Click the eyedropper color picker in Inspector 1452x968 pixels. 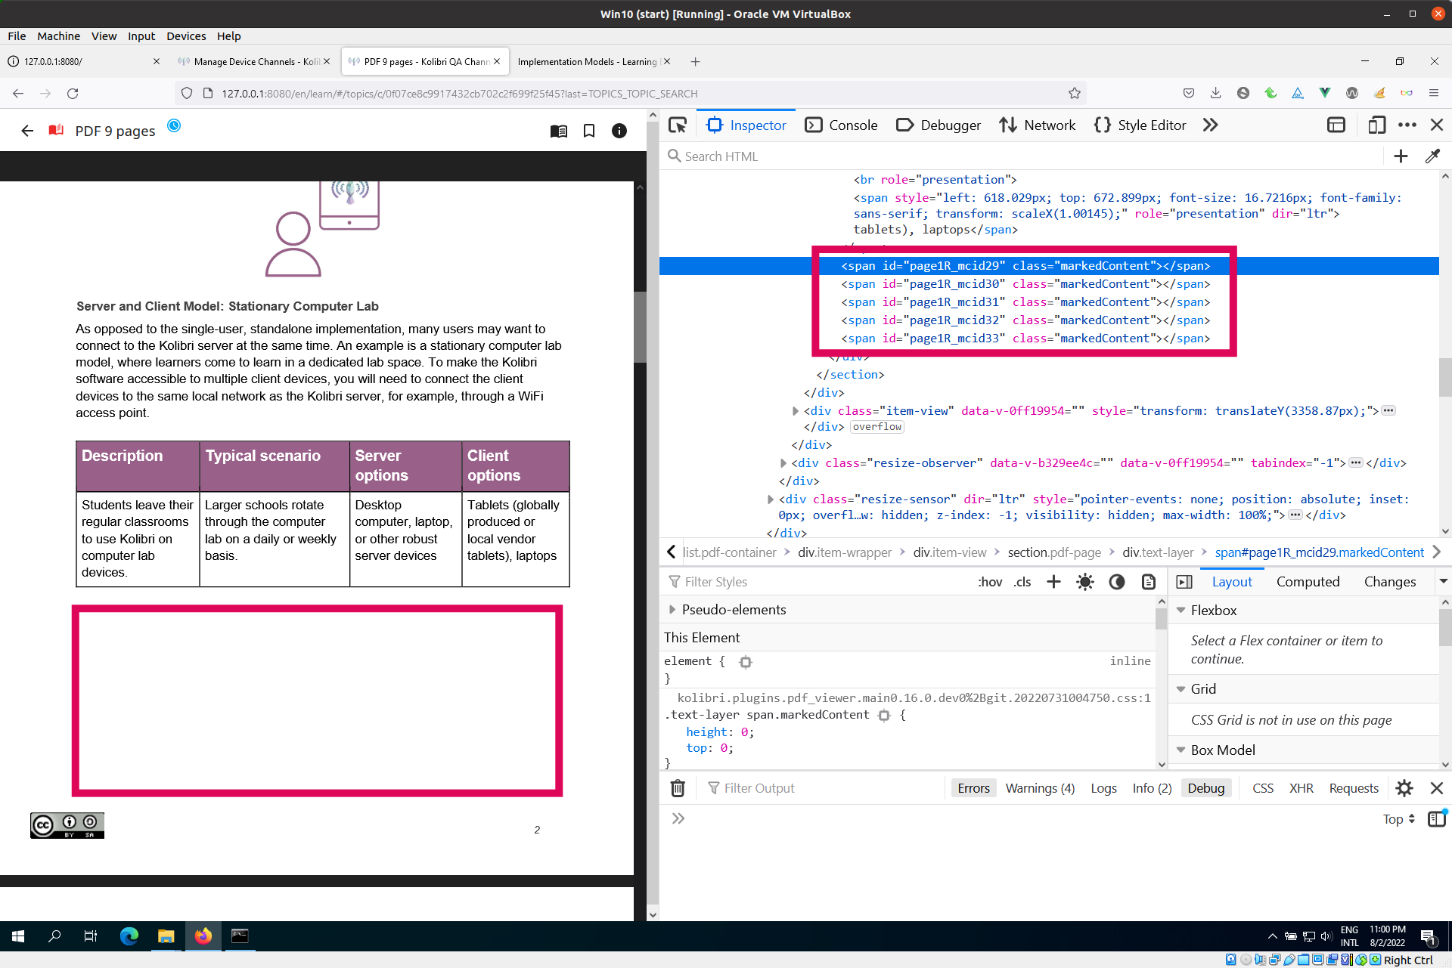pyautogui.click(x=1433, y=156)
